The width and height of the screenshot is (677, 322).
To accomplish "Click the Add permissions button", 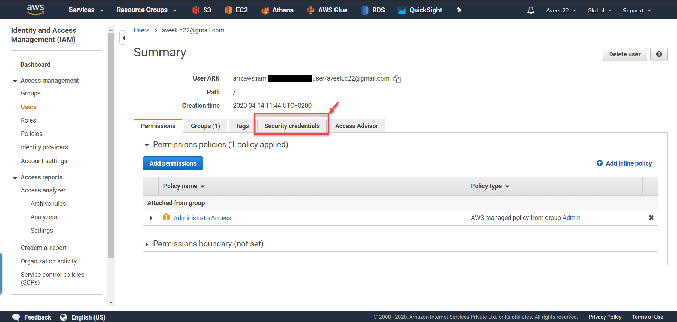I will pos(173,163).
